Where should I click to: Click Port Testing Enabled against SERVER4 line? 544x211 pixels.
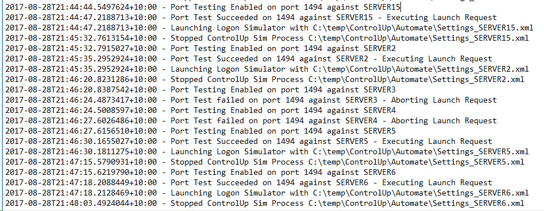click(200, 111)
